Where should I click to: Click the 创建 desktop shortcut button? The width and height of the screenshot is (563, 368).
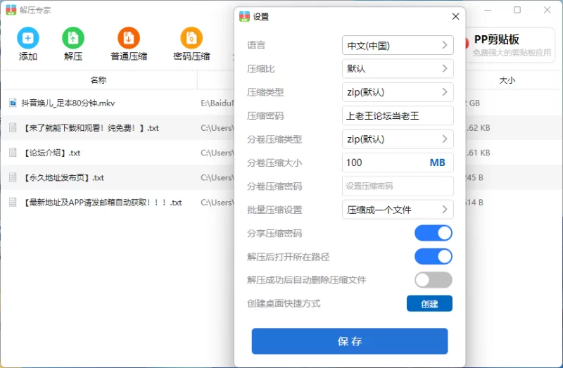point(429,304)
